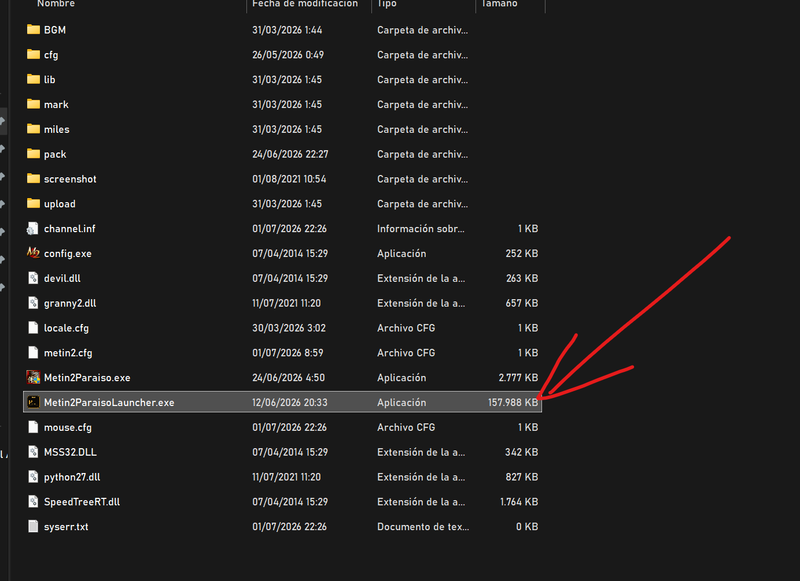Sort by Tamaño column header
800x581 pixels.
click(499, 4)
